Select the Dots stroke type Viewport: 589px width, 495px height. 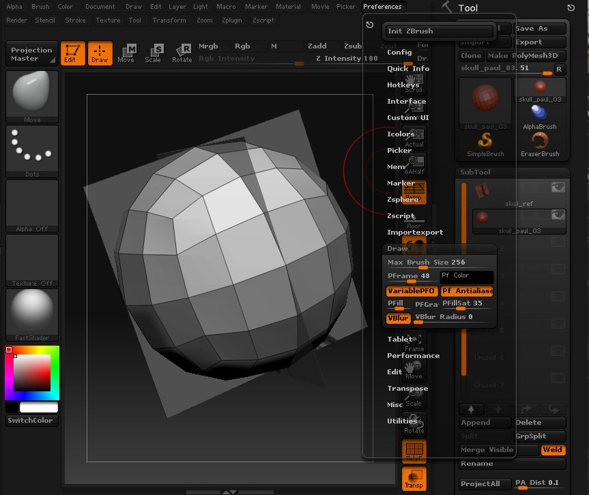tap(31, 147)
